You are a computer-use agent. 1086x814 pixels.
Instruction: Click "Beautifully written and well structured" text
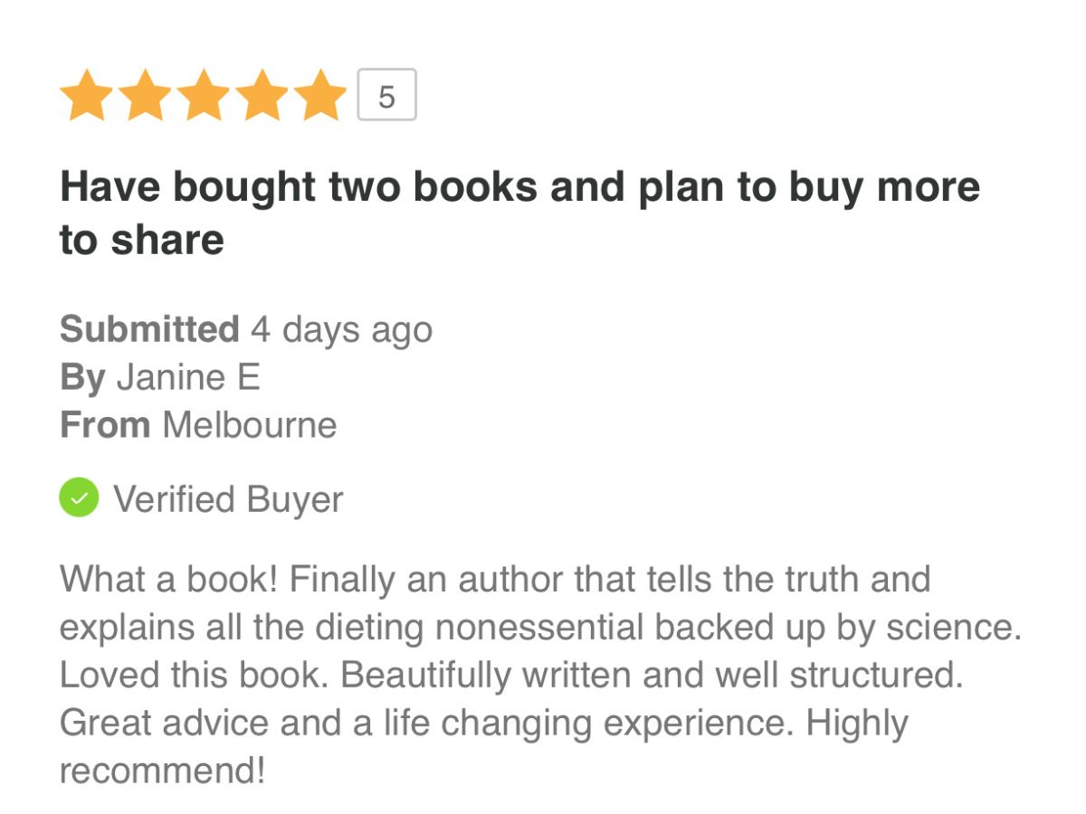click(652, 676)
